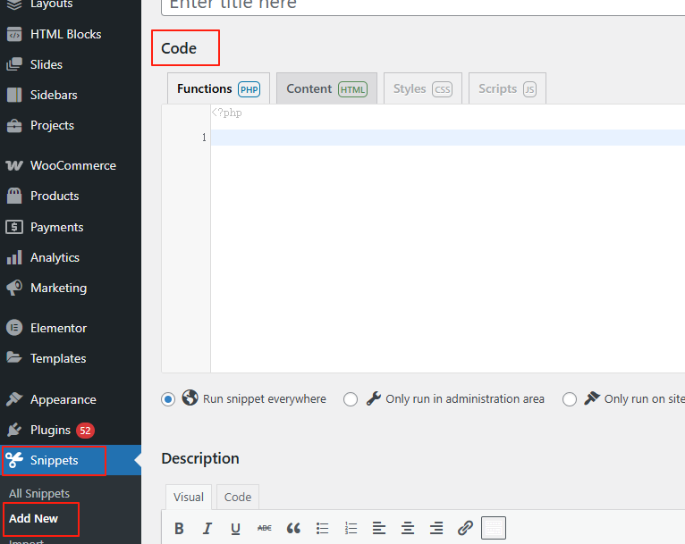
Task: Create a numbered list
Action: pyautogui.click(x=351, y=528)
